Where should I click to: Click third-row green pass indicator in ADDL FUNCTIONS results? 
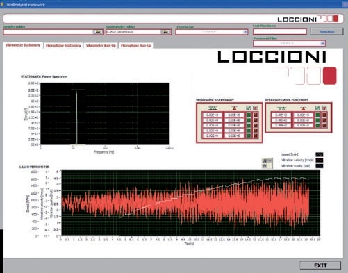[x=317, y=125]
